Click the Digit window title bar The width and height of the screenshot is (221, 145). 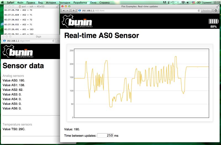tap(30, 37)
